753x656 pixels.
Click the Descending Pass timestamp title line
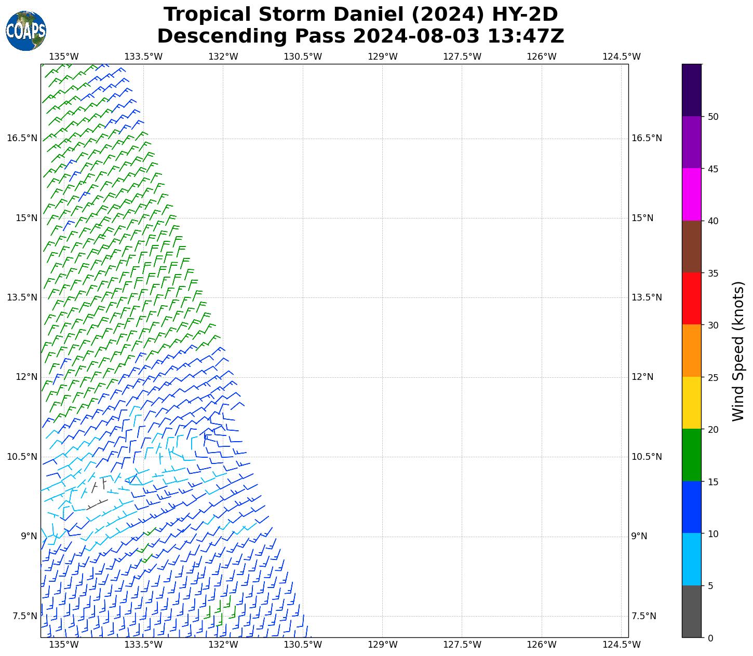360,36
